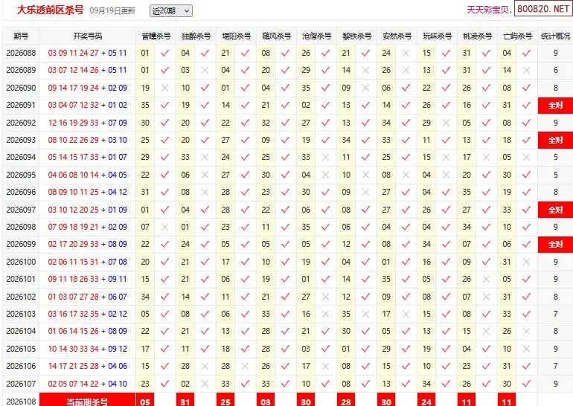Click the 随风杀号 column header
The width and height of the screenshot is (573, 406).
[277, 36]
